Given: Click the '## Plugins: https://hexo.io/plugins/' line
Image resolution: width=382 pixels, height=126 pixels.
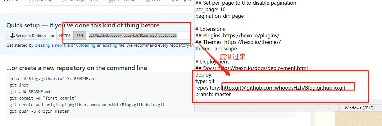Looking at the screenshot, I should (x=237, y=35).
